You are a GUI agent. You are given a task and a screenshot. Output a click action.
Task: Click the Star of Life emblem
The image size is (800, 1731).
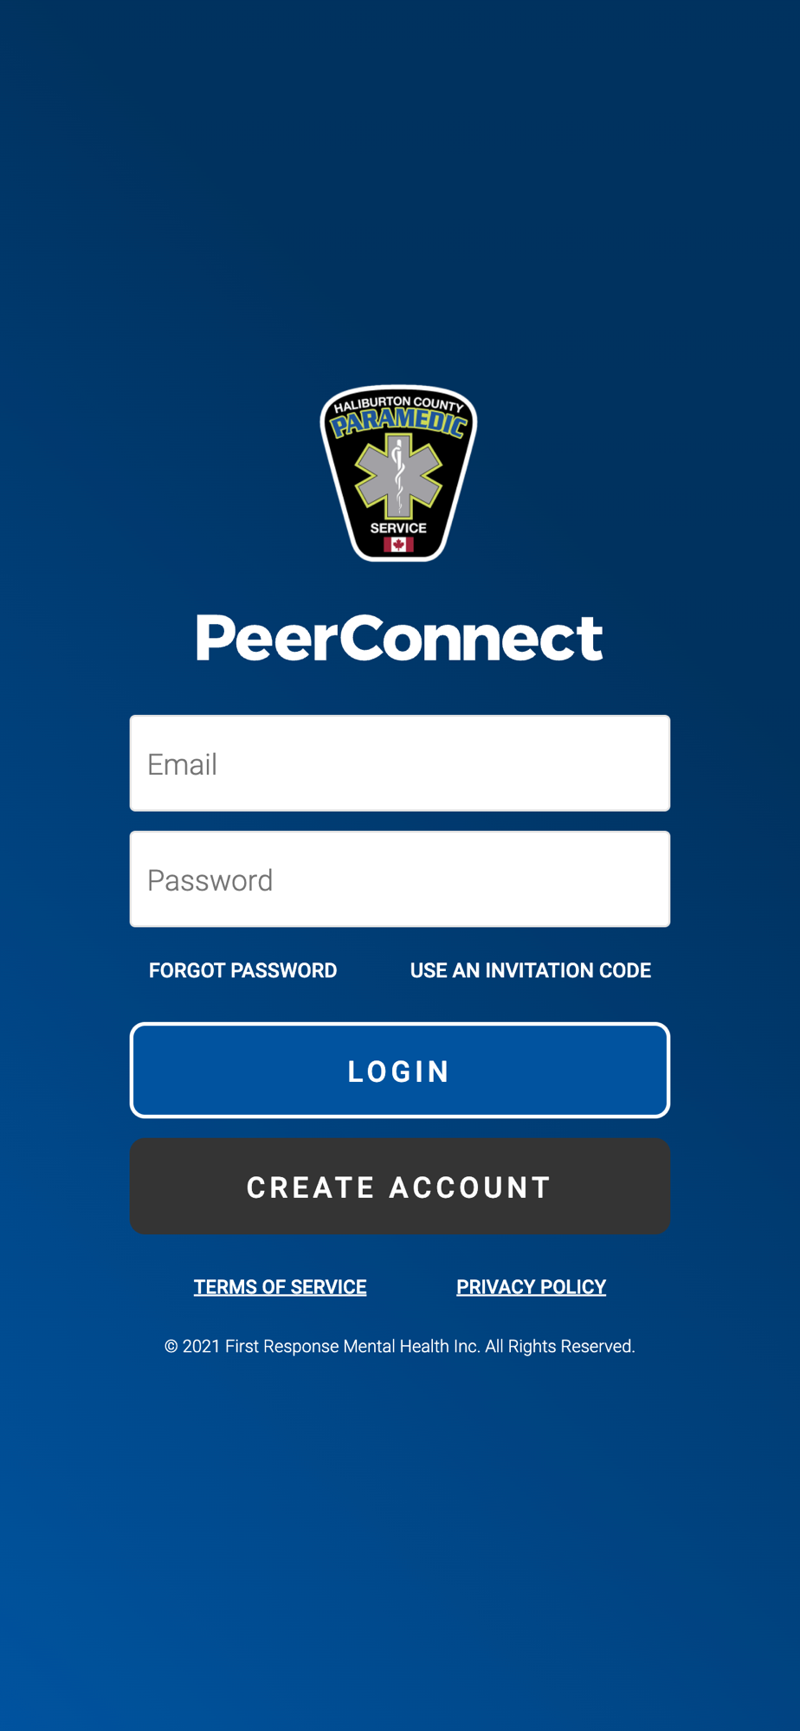(398, 476)
